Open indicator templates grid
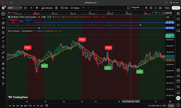Image resolution: width=181 pixels, height=108 pixels. pyautogui.click(x=56, y=8)
